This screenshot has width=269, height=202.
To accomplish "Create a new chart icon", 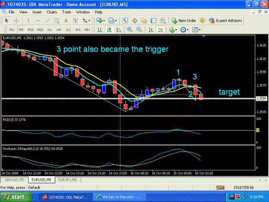I will 99,21.
